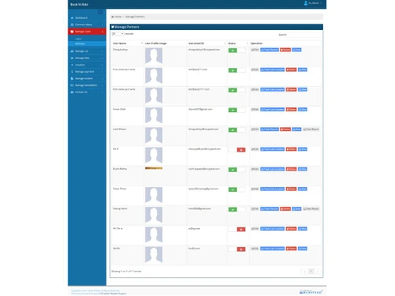The image size is (395, 296).
Task: Click the Manage content document icon
Action: point(72,78)
